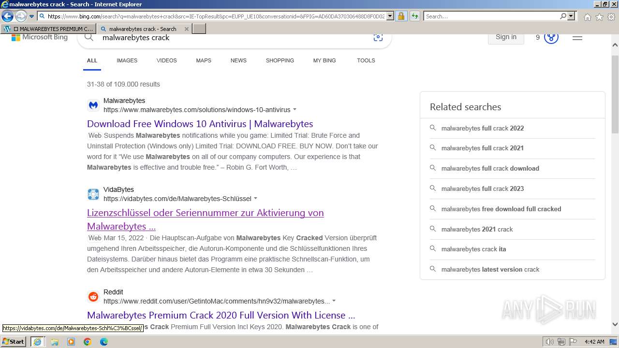The image size is (619, 348).
Task: Click the magnifier in IE search box
Action: 563,16
